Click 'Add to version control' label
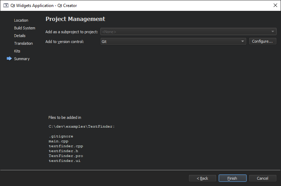This screenshot has width=281, height=186. (64, 42)
